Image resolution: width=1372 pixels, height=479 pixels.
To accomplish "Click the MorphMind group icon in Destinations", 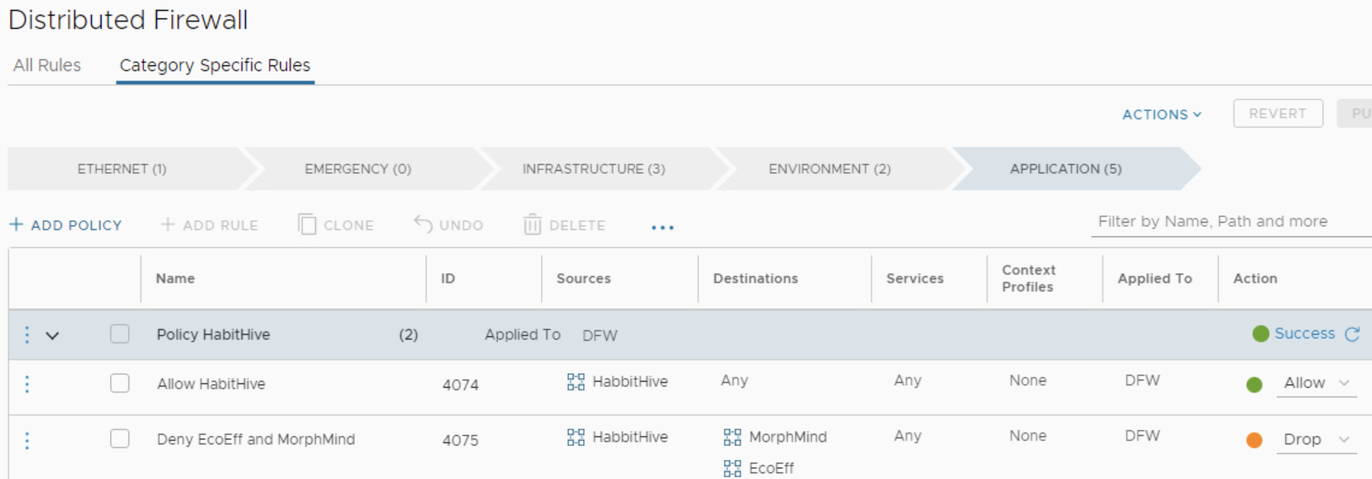I will point(732,437).
